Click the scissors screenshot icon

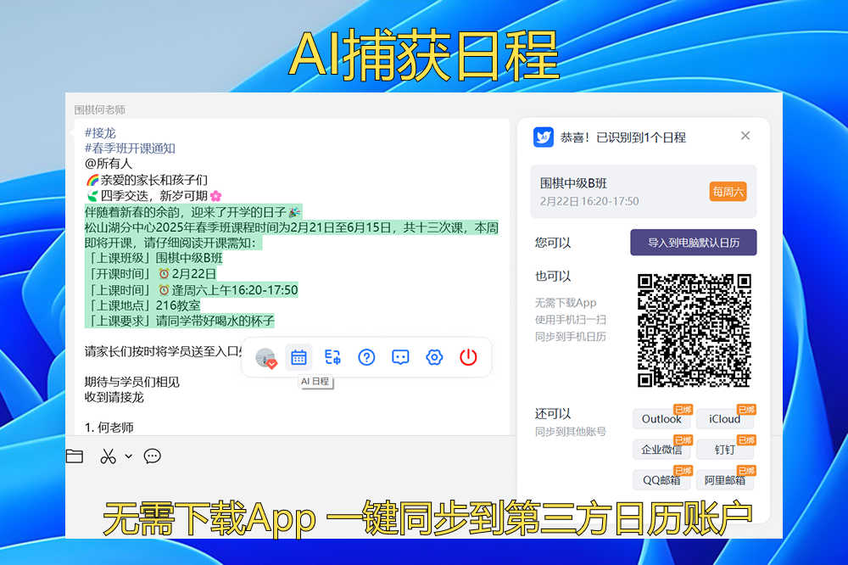point(108,456)
